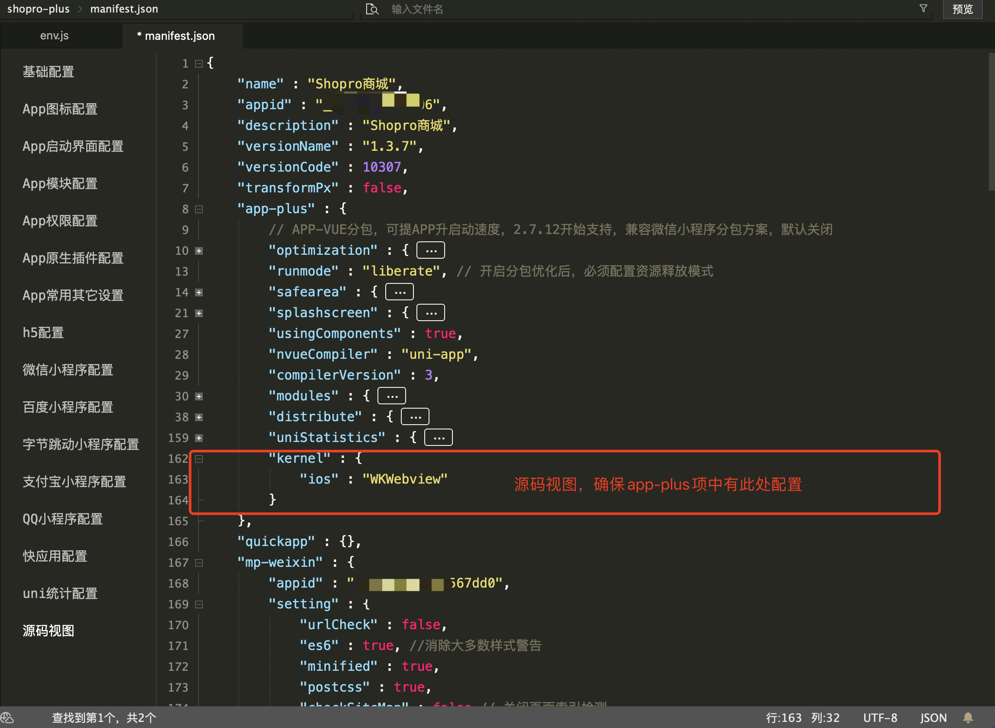Select 源码视图 source view in sidebar

click(49, 630)
